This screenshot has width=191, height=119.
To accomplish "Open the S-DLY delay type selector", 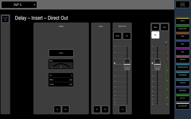I will pos(61,53).
